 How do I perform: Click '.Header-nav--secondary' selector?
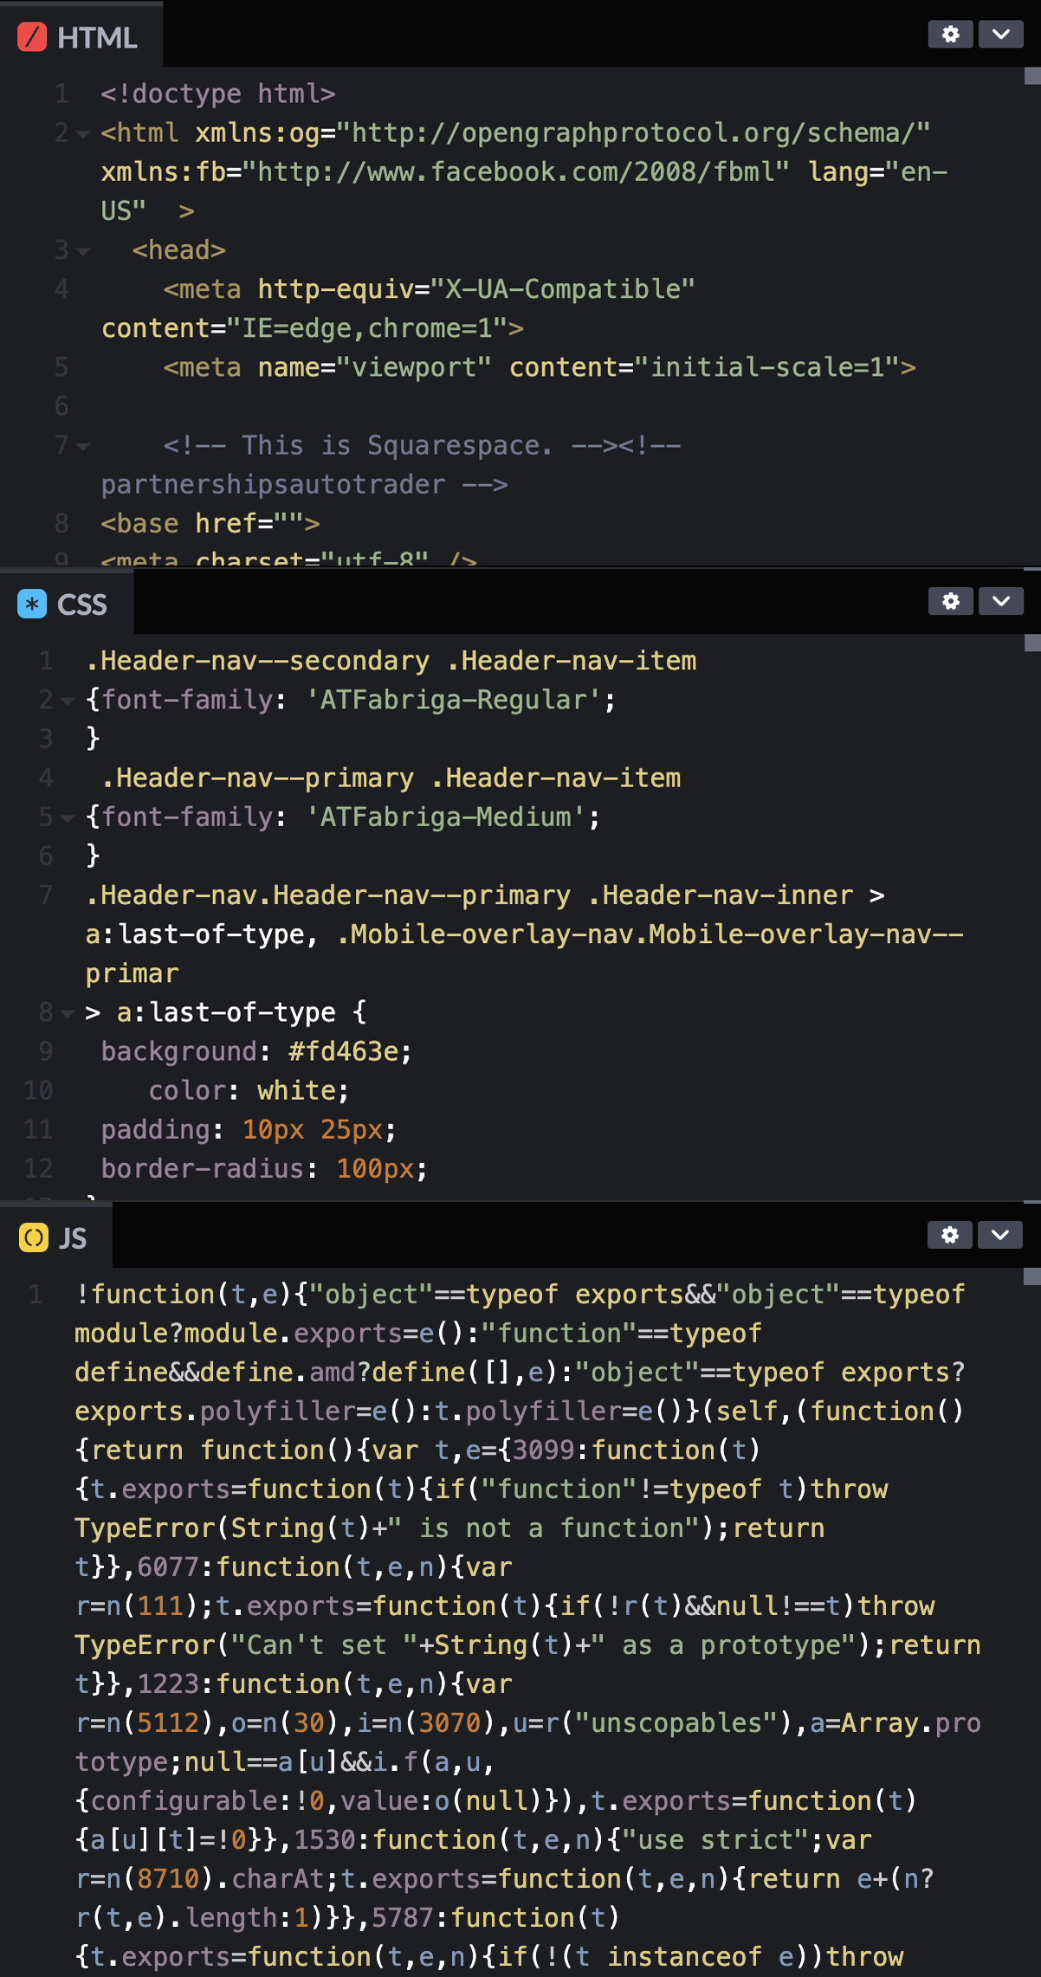click(257, 661)
